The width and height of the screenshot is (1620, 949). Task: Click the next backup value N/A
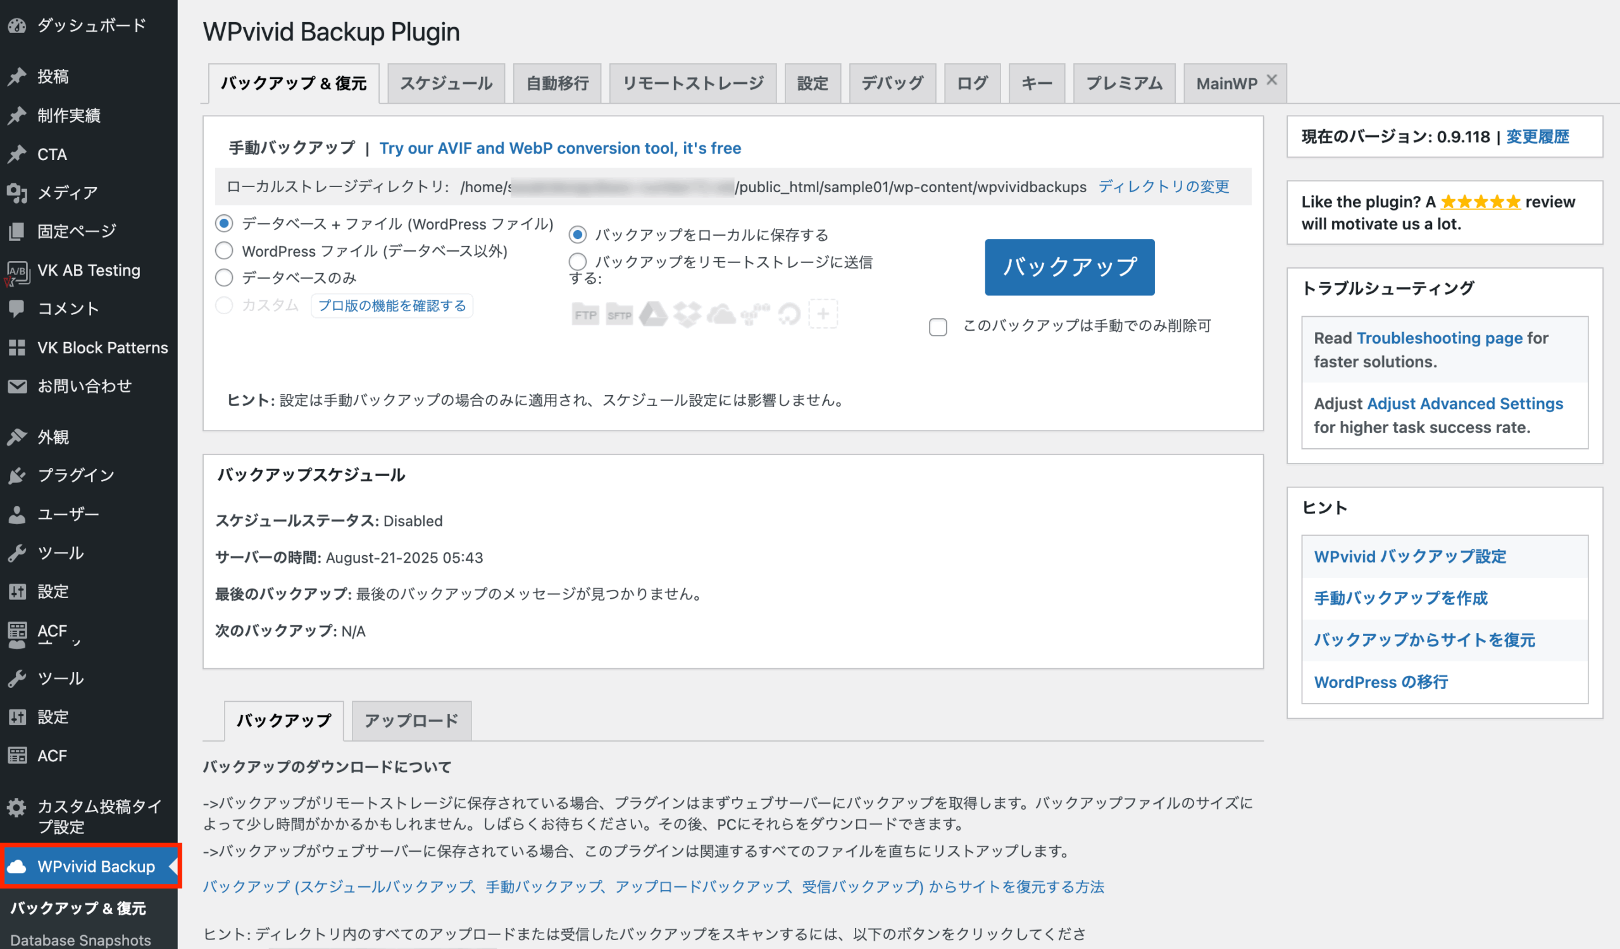[354, 631]
